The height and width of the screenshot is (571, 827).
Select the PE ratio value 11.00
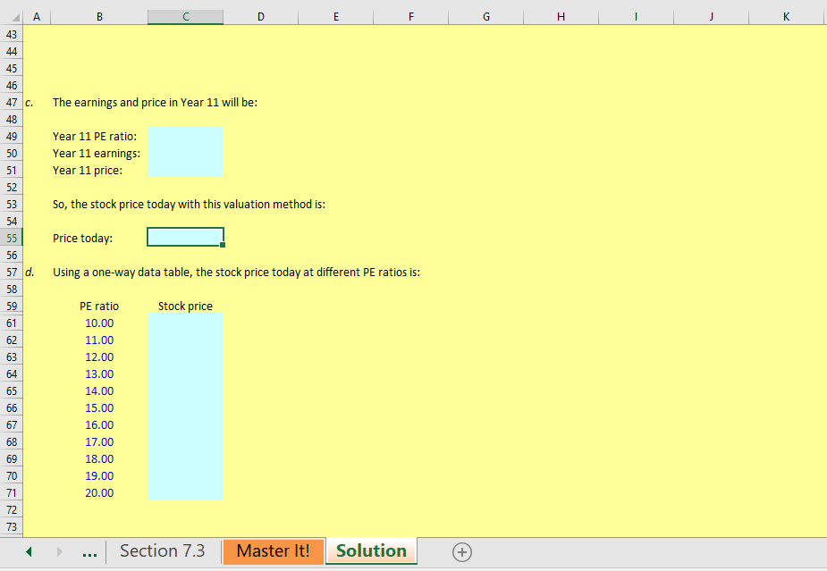click(x=99, y=340)
